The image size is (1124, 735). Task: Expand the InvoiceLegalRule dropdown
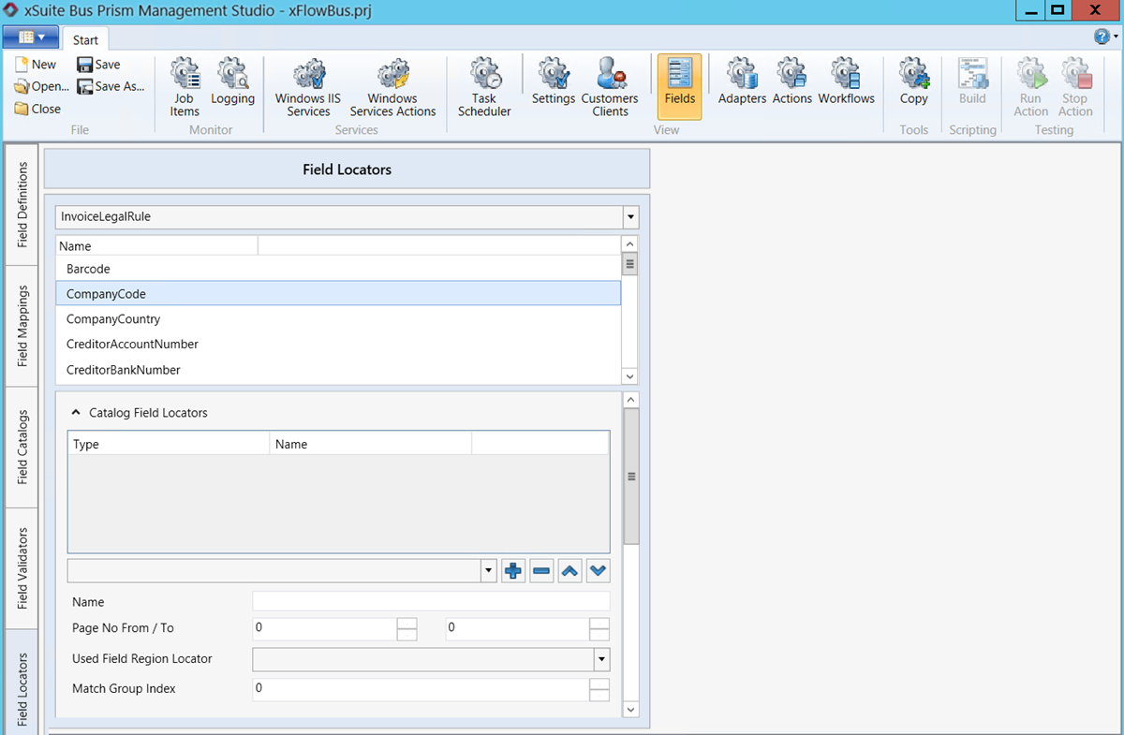coord(630,217)
